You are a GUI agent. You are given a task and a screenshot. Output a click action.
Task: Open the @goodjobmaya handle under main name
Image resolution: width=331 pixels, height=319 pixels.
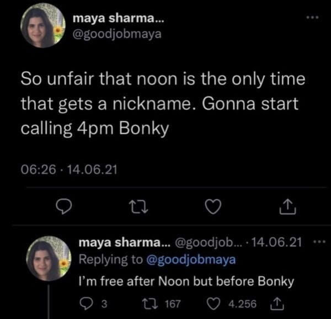click(118, 36)
